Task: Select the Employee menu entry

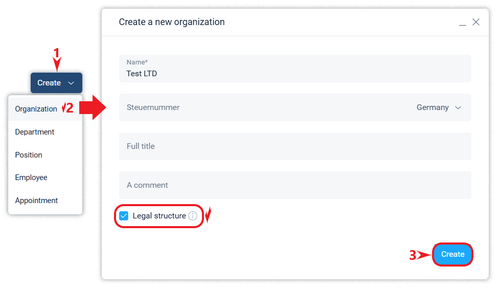Action: pos(31,178)
